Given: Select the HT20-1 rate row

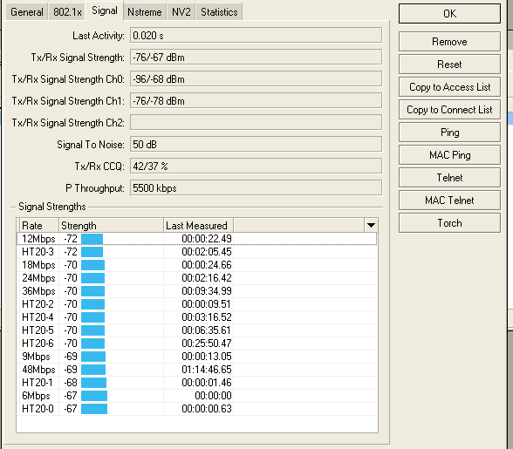Looking at the screenshot, I should [x=197, y=383].
